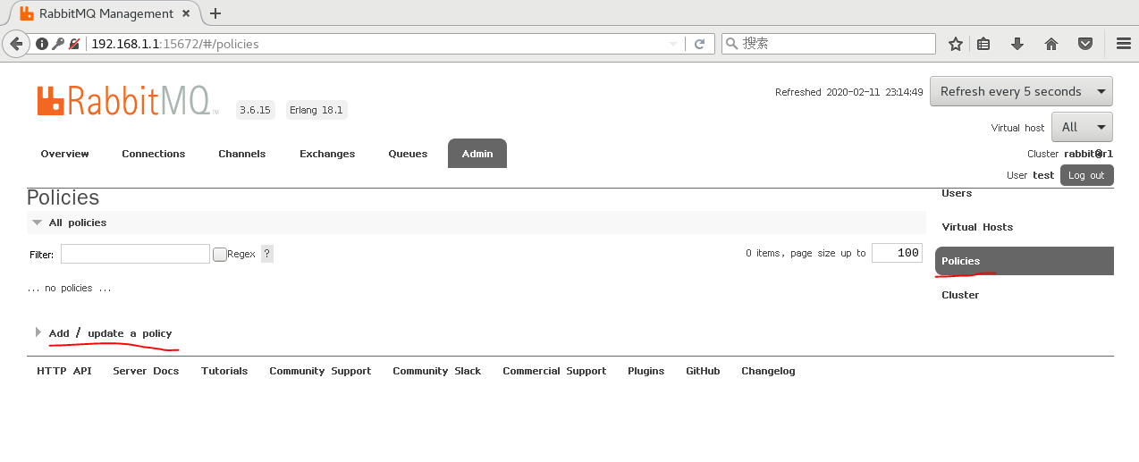Open the Firefox hamburger menu
1139x462 pixels.
tap(1124, 44)
